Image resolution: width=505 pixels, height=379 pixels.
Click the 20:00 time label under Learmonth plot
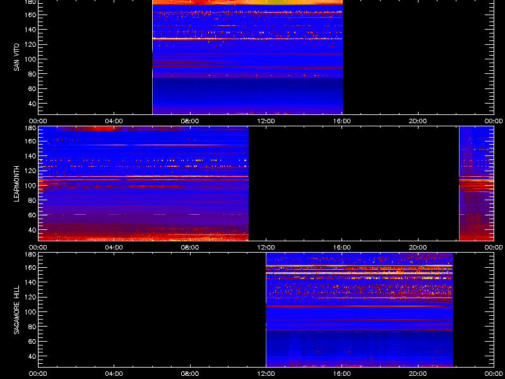418,248
